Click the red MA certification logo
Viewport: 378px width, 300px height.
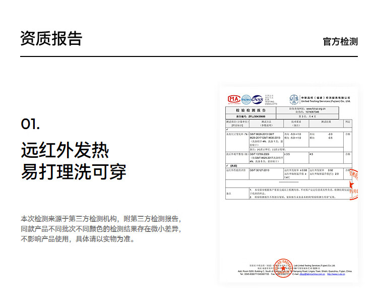(233, 99)
